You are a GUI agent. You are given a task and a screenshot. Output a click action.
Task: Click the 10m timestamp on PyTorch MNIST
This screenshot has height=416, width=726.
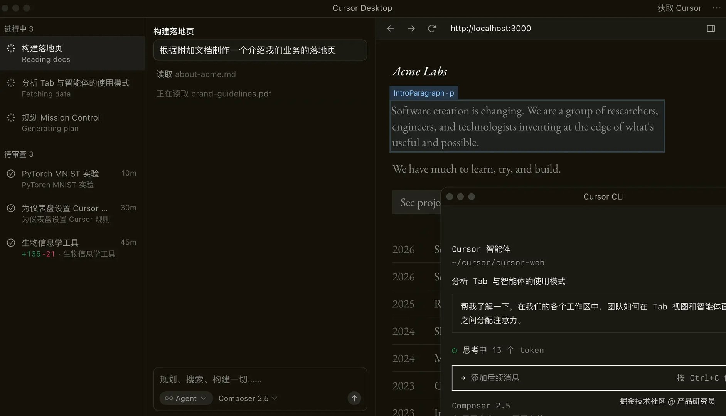point(129,173)
